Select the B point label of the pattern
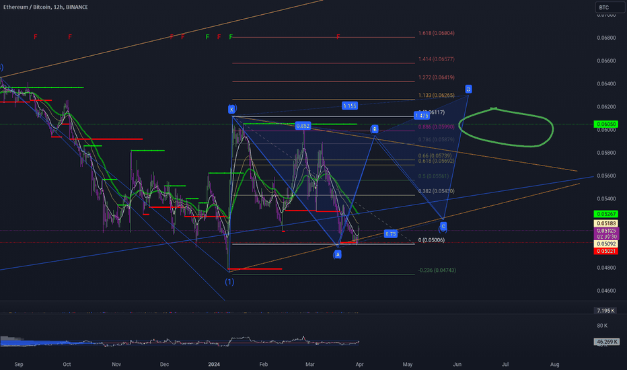Screen dimensions: 627x370 pyautogui.click(x=375, y=128)
